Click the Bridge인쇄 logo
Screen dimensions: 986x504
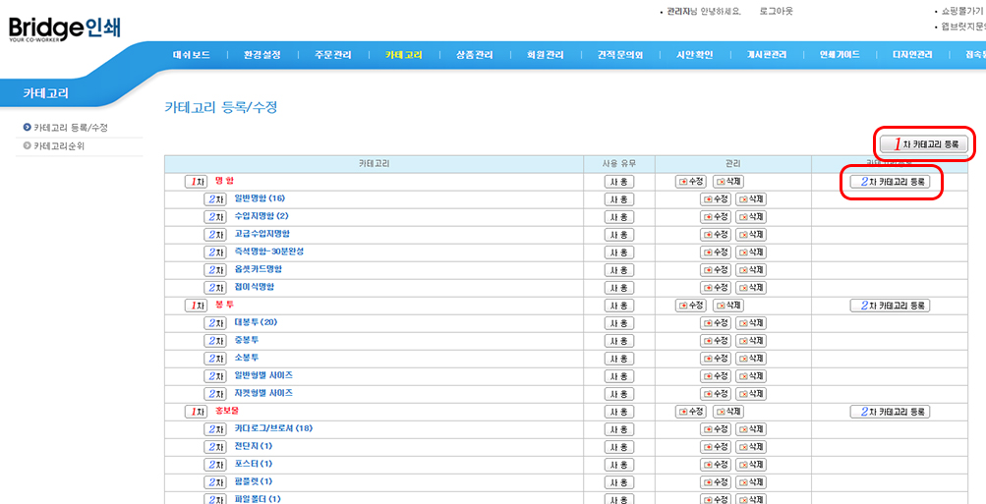coord(65,28)
